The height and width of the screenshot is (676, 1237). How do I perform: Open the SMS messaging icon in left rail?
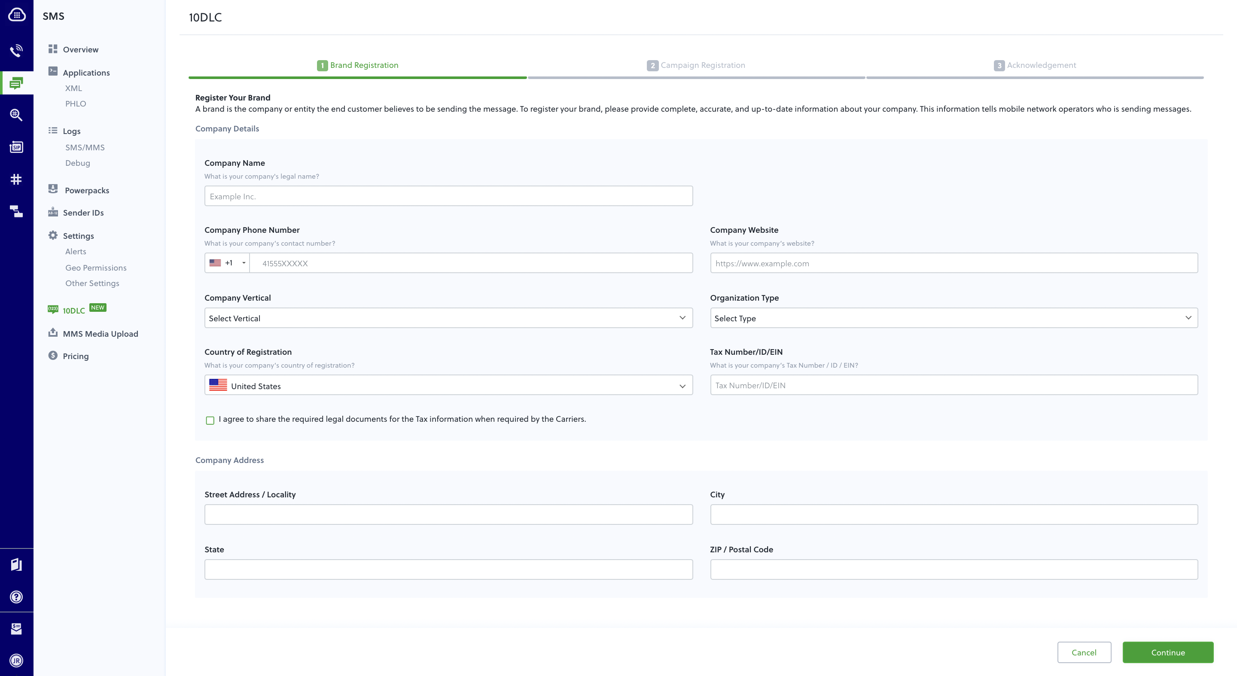click(16, 83)
